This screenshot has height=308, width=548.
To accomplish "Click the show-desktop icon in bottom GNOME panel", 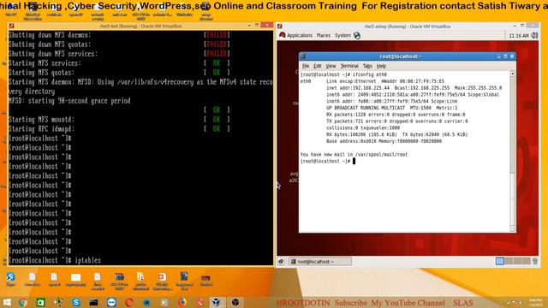I will [282, 261].
